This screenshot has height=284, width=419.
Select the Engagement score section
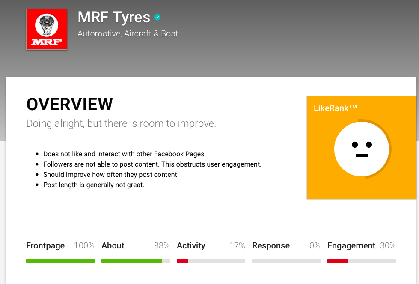[362, 252]
